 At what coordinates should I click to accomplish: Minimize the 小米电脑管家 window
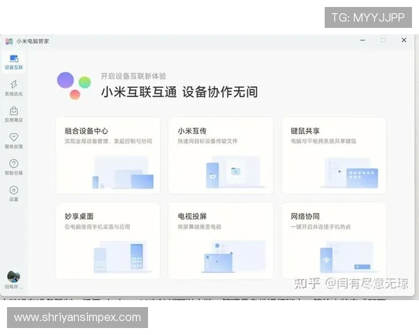362,40
